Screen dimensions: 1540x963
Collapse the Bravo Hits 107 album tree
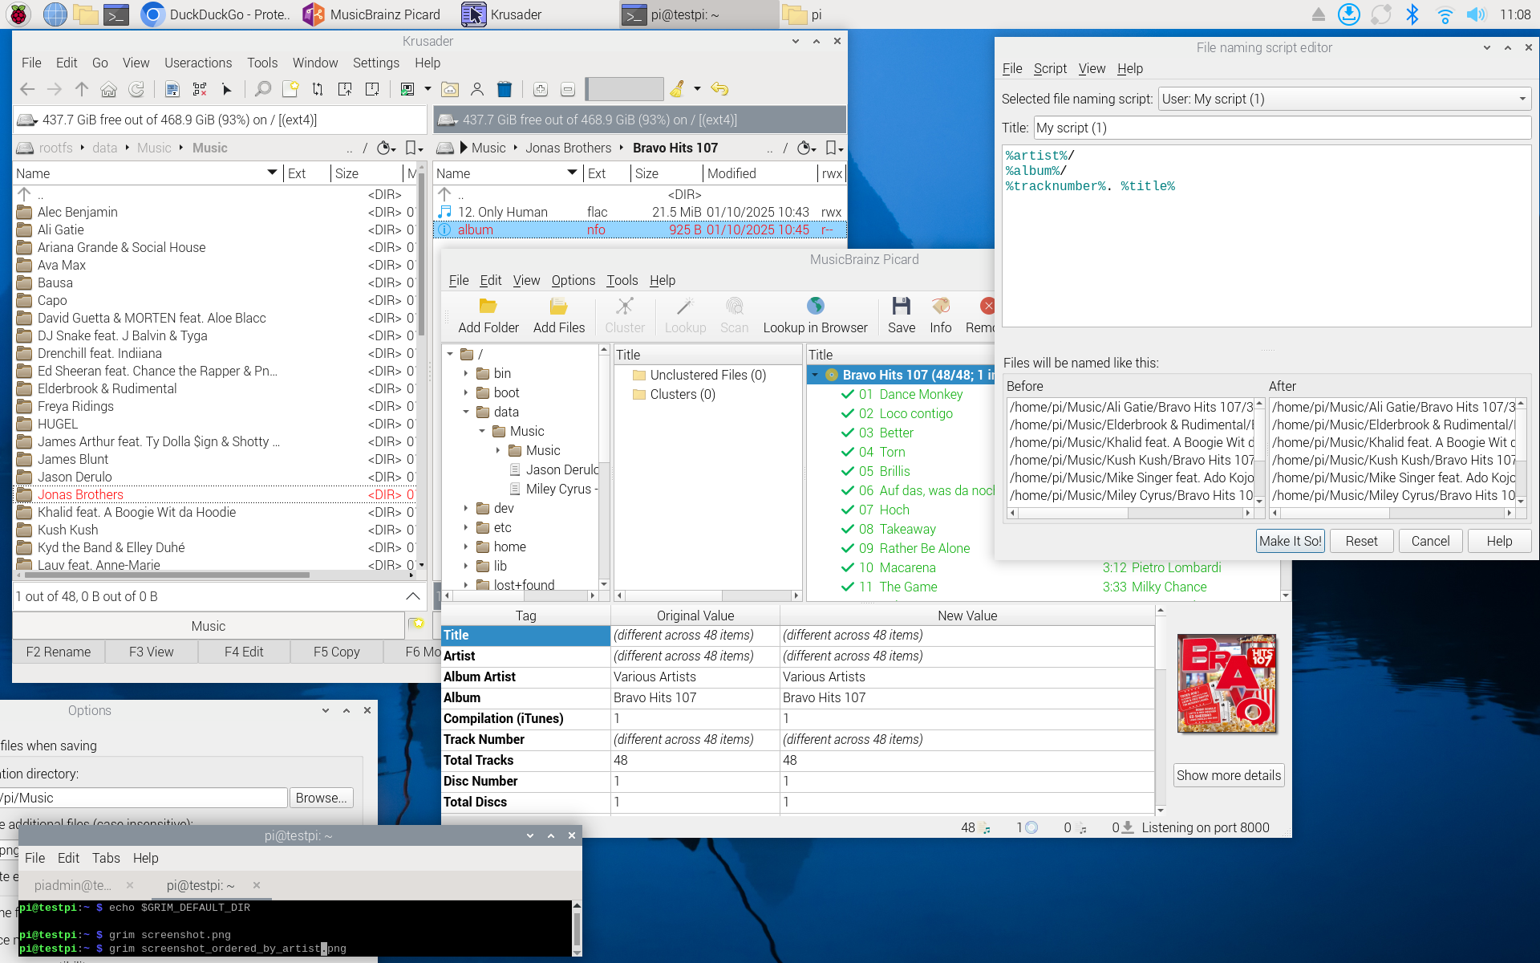point(815,375)
